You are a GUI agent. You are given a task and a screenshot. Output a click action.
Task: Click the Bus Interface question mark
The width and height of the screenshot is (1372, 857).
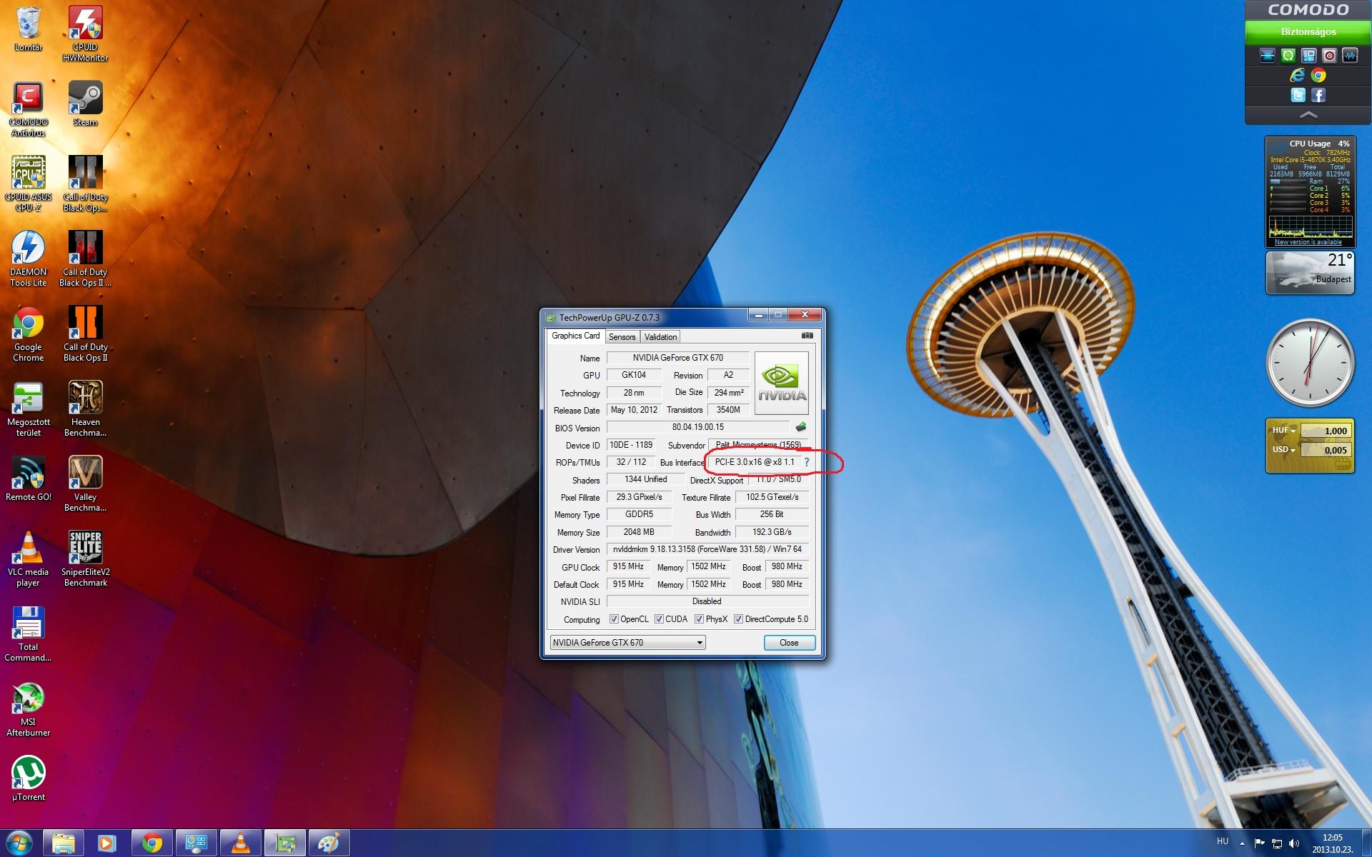coord(807,462)
